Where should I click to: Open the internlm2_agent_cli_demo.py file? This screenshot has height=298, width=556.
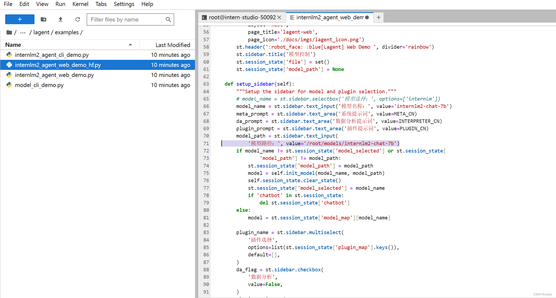(x=52, y=55)
